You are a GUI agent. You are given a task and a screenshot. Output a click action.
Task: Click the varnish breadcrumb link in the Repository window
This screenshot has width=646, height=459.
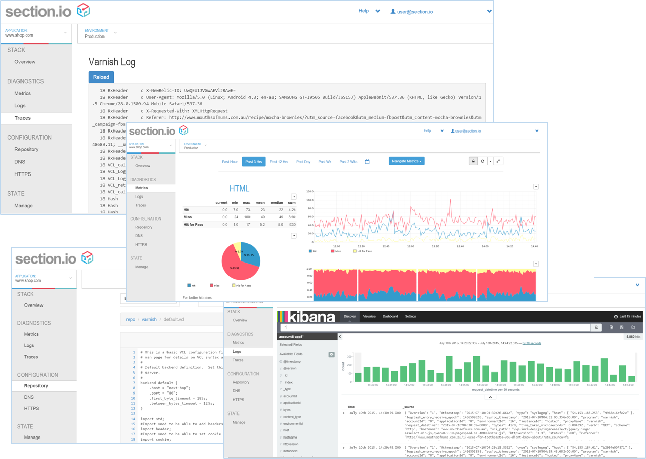[x=149, y=319]
